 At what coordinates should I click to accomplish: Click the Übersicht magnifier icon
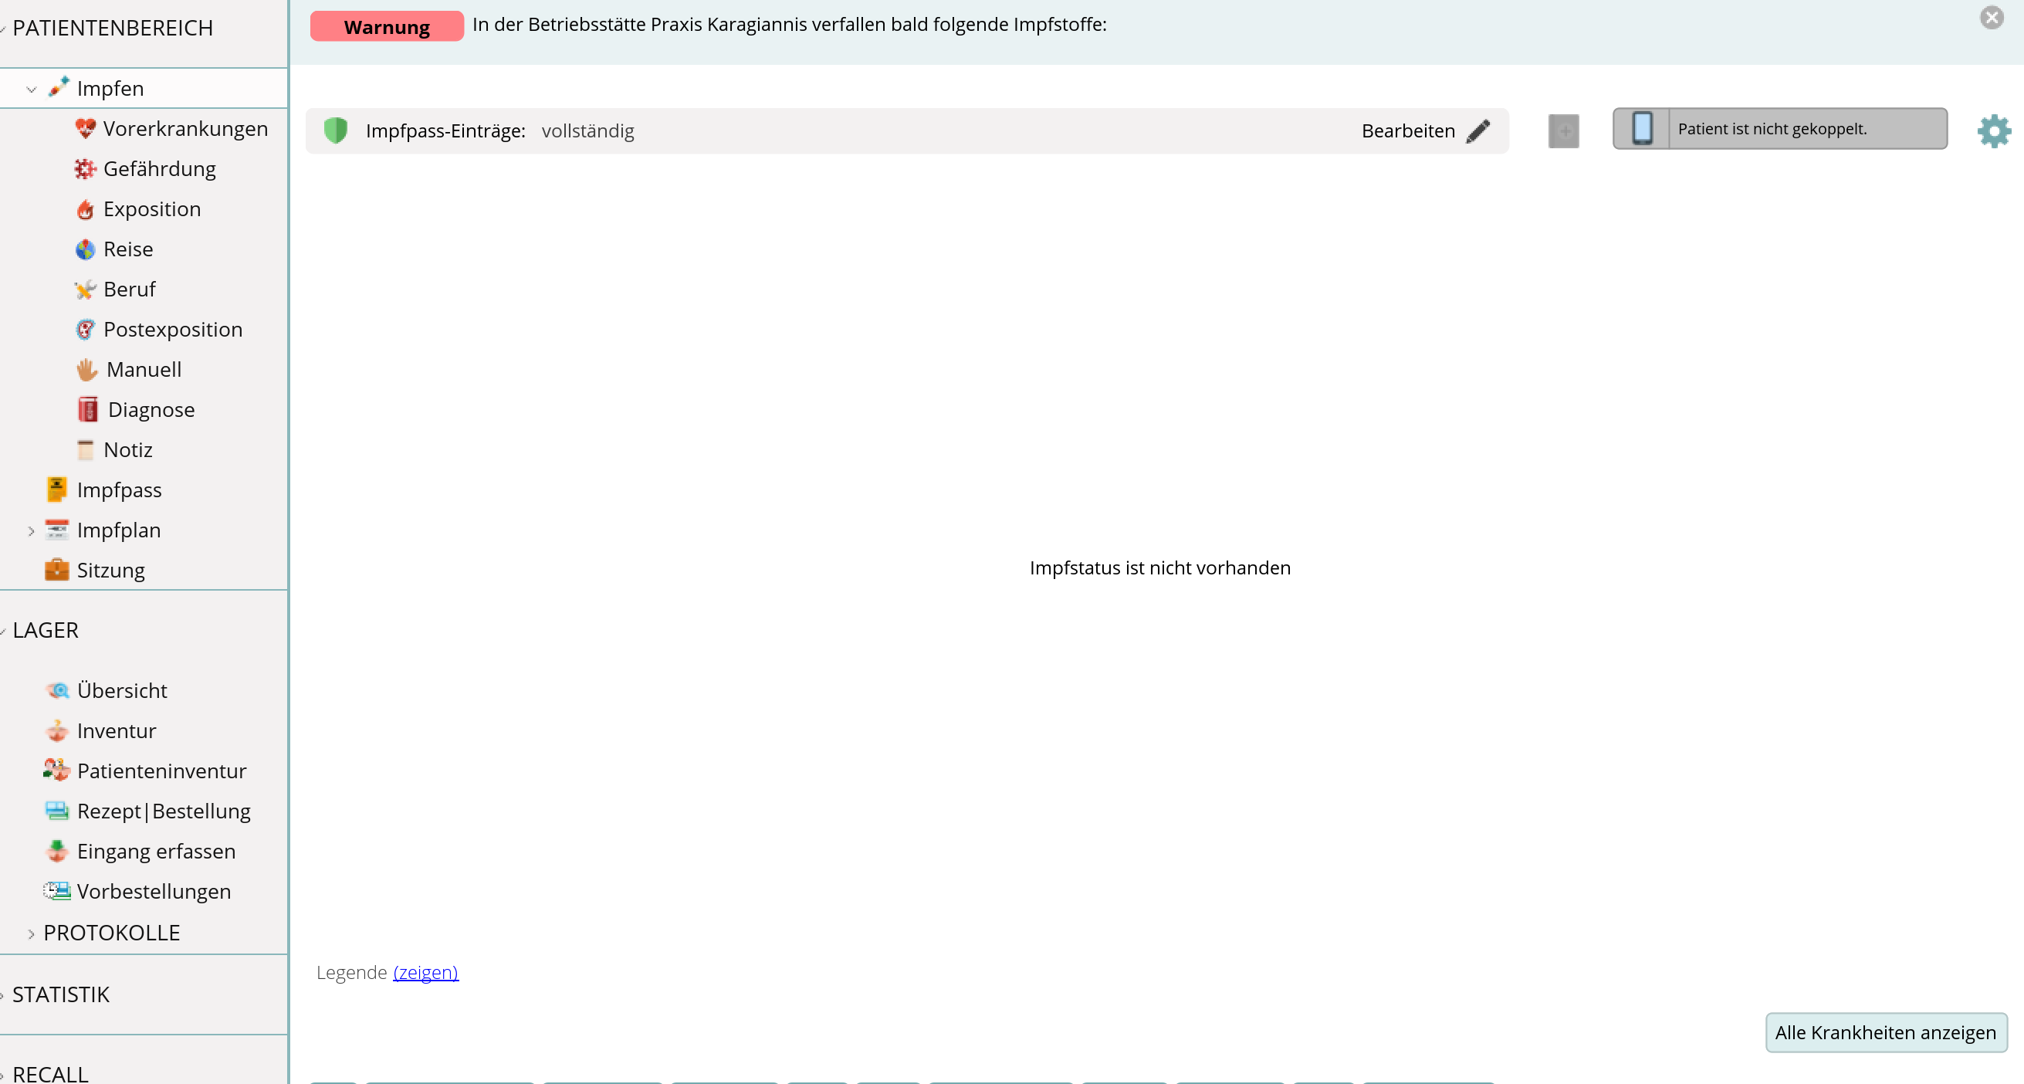[x=57, y=690]
